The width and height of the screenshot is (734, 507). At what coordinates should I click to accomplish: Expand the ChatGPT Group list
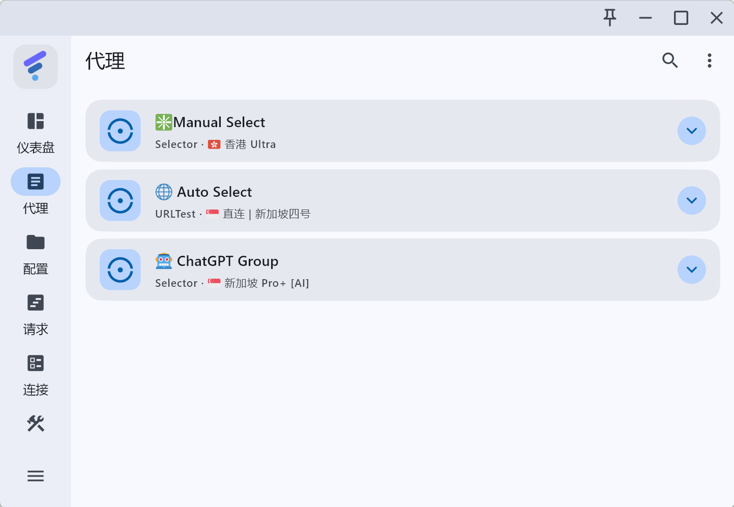click(691, 270)
